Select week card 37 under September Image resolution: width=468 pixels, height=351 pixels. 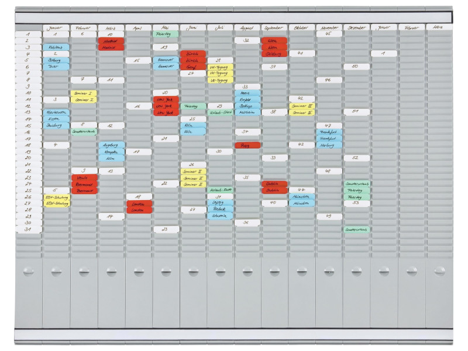tap(274, 67)
